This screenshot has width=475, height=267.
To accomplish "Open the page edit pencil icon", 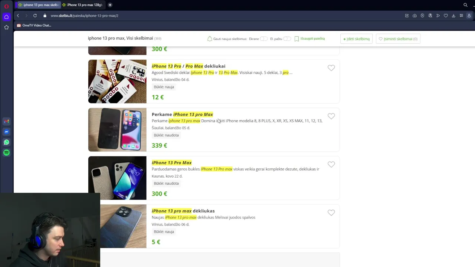I will pyautogui.click(x=407, y=16).
